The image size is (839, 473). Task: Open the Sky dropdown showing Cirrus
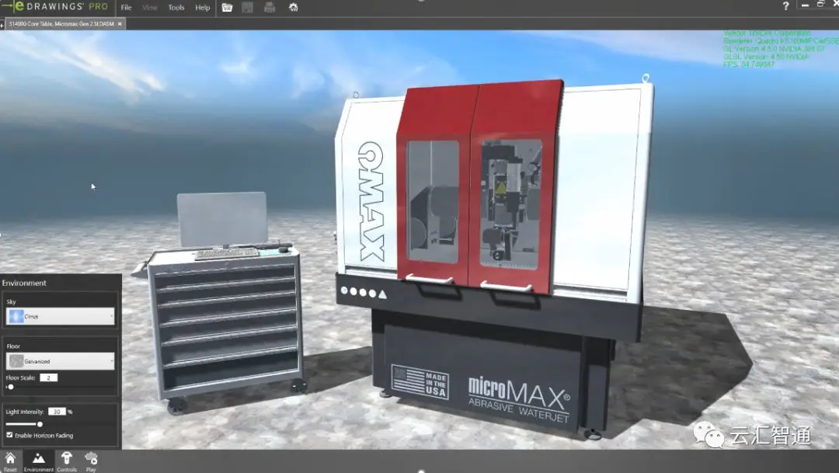point(60,316)
